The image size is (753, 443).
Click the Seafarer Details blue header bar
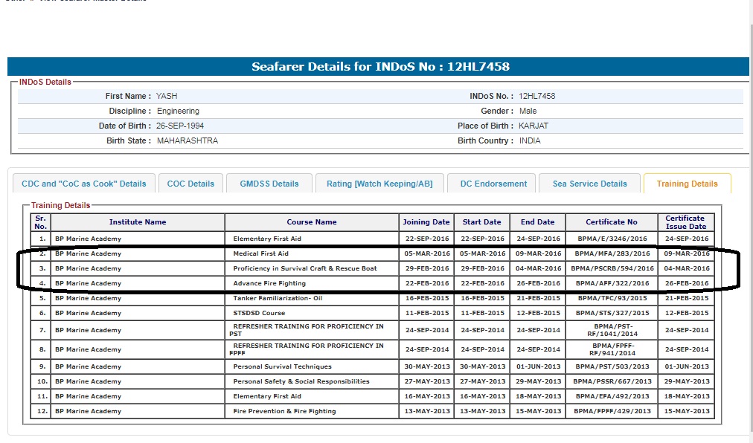tap(378, 67)
